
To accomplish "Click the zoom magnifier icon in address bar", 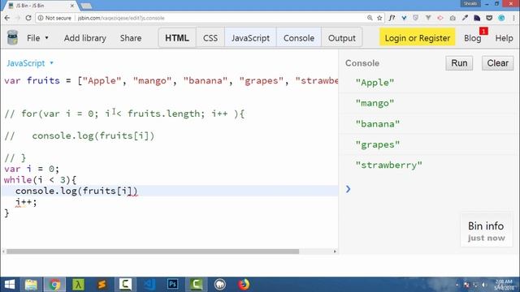I will pos(370,18).
